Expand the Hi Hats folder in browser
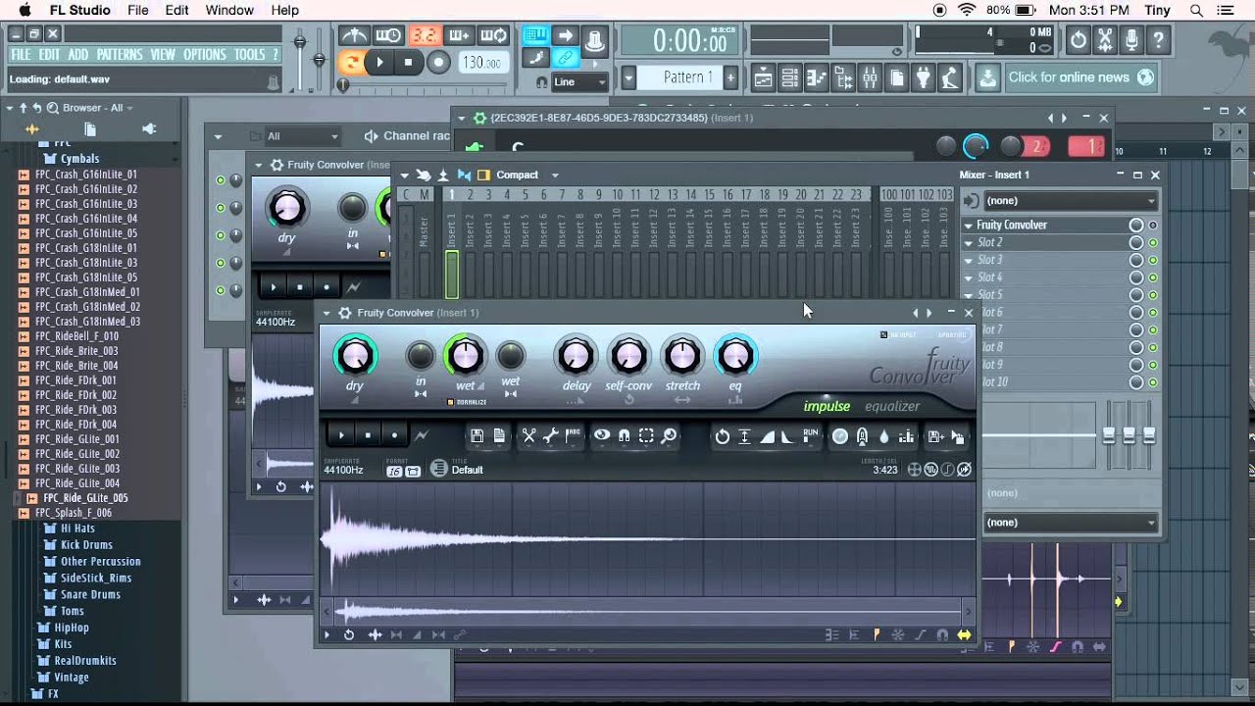 point(78,529)
